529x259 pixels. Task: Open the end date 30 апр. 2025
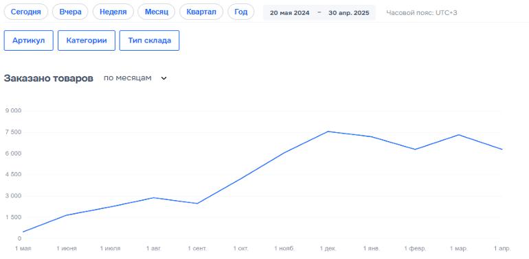click(348, 13)
